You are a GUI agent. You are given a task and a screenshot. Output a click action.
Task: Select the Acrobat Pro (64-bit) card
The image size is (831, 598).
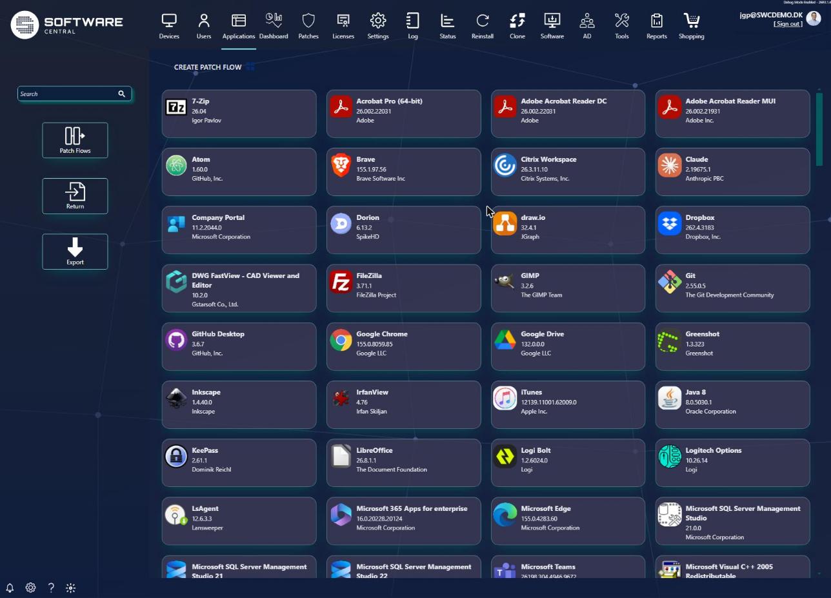coord(403,114)
